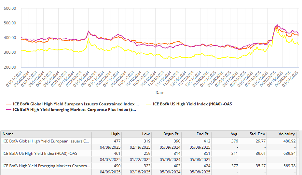This screenshot has width=302, height=175.
Task: Click the August 2024 yellow line spike
Action: coord(89,39)
